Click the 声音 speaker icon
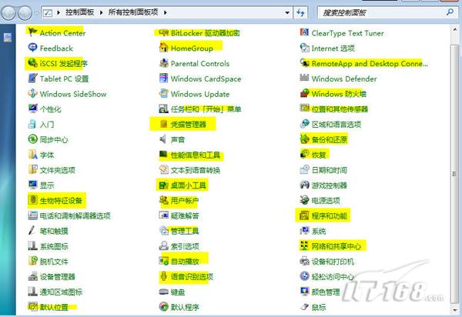 [x=163, y=139]
